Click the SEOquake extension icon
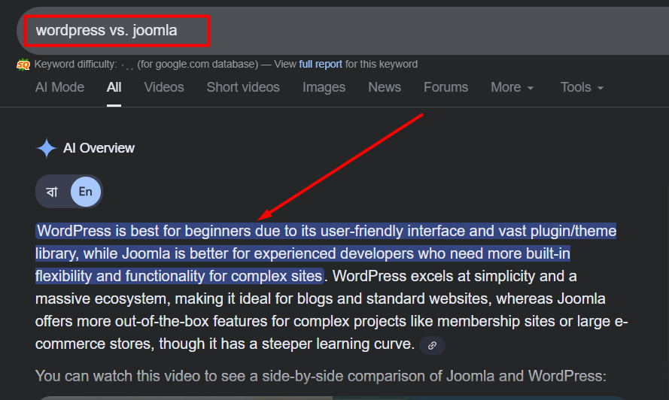The width and height of the screenshot is (669, 400). click(23, 65)
